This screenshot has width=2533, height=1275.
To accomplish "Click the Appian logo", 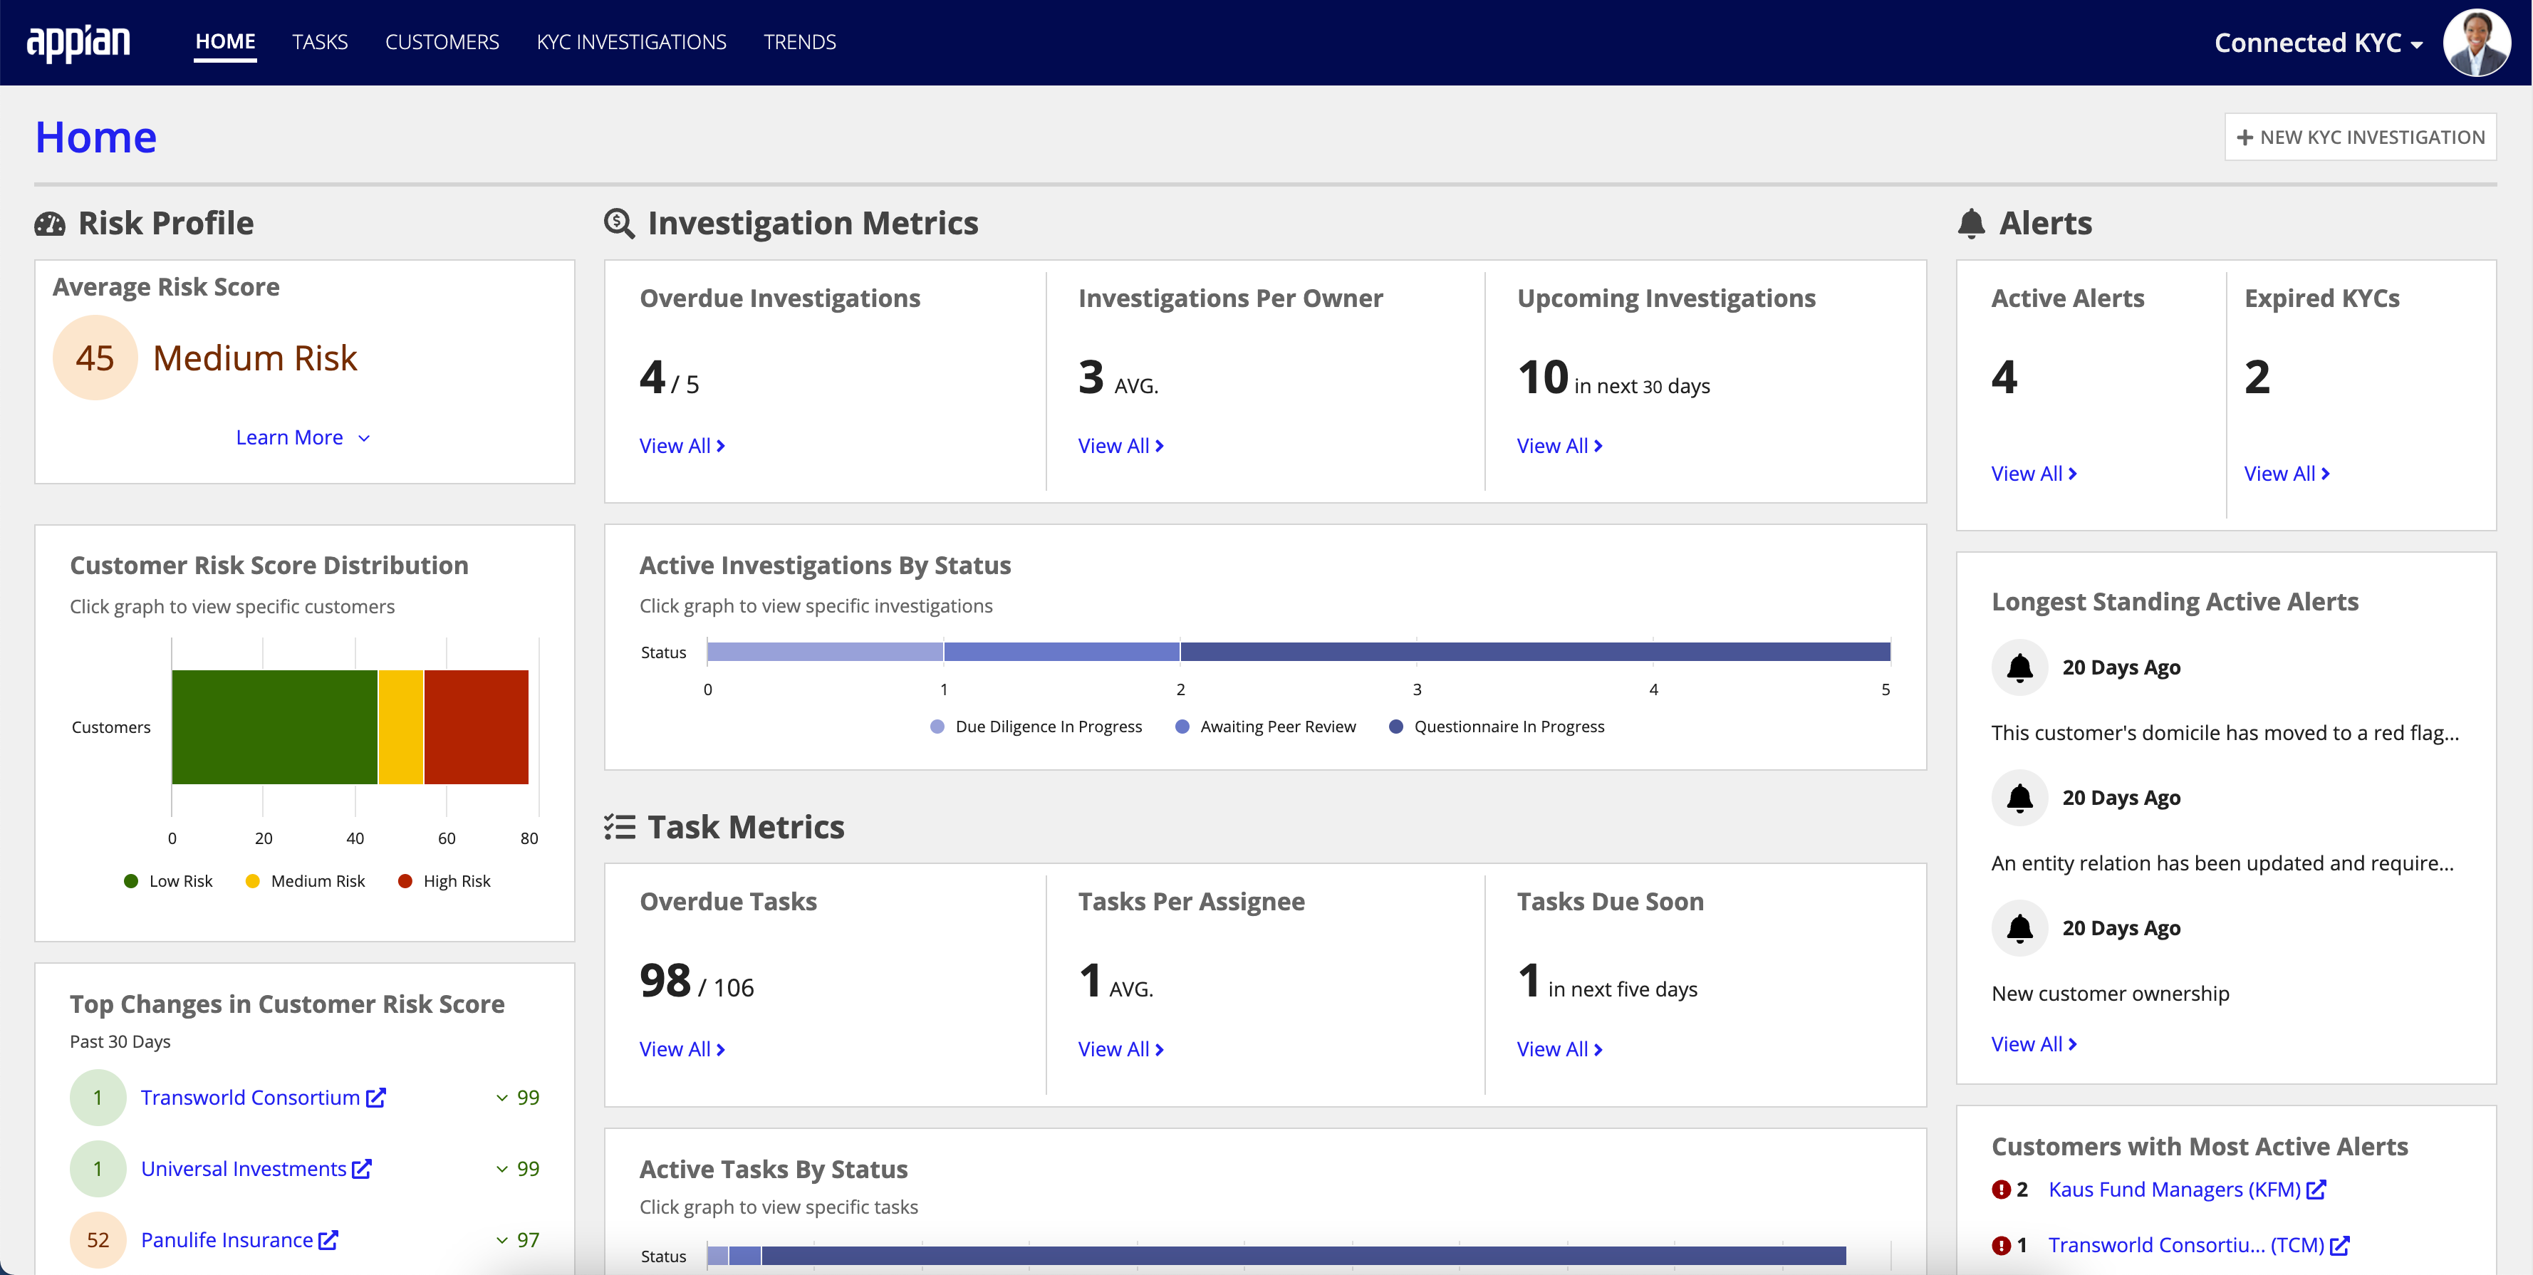I will click(x=78, y=42).
